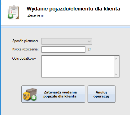Focus the Kwota rozliczenia amount field
Screen dimensions: 130x115
[x=63, y=50]
